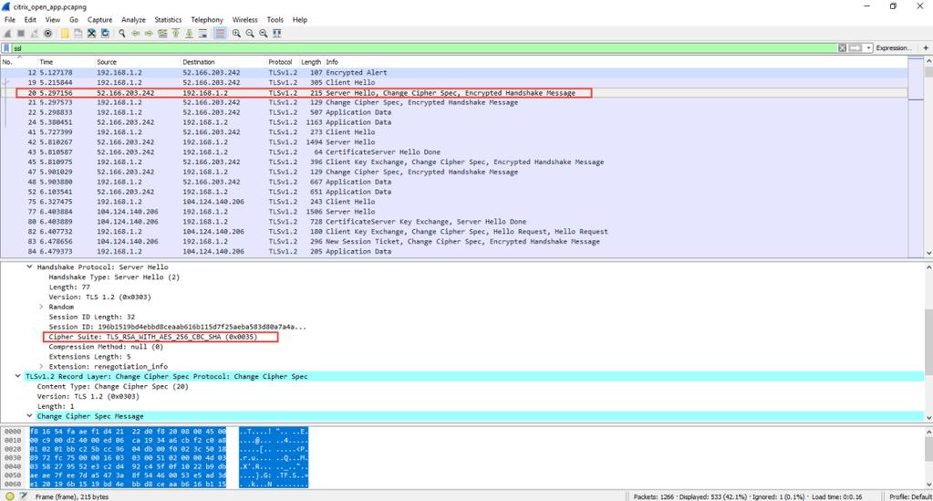Open the Analyze menu
Image resolution: width=933 pixels, height=501 pixels.
134,20
